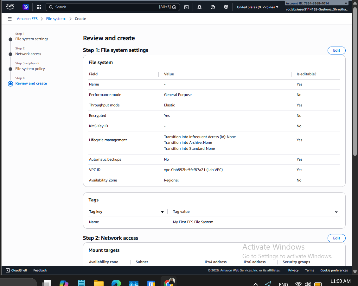Sort the table by Tag value arrow
Viewport: 358px width, 286px height.
(336, 212)
